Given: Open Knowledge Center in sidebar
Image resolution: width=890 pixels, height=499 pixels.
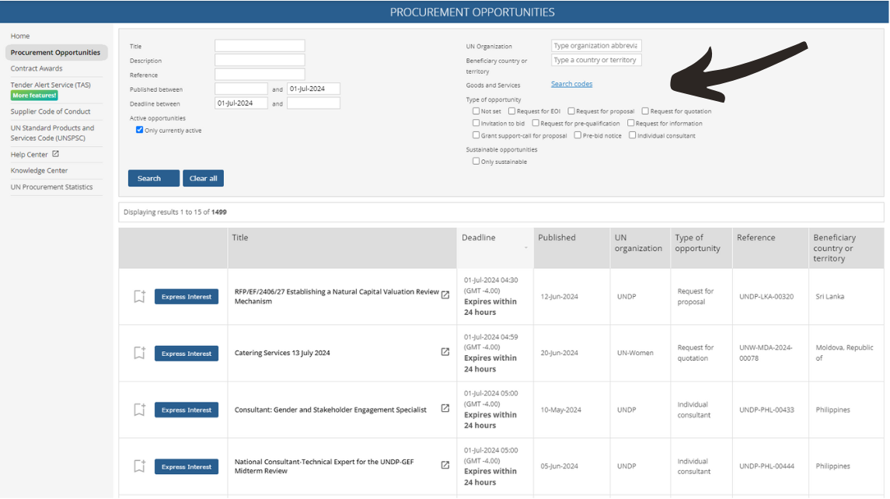Looking at the screenshot, I should (x=39, y=170).
